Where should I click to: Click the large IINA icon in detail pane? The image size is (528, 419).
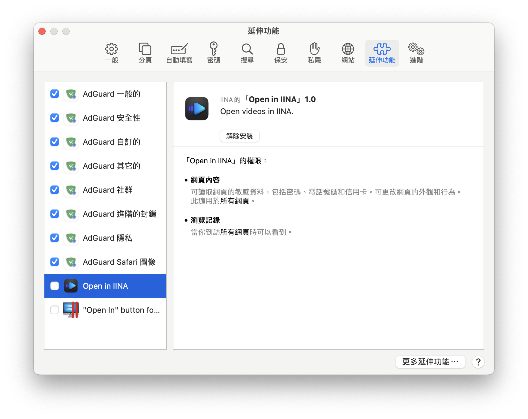tap(197, 109)
